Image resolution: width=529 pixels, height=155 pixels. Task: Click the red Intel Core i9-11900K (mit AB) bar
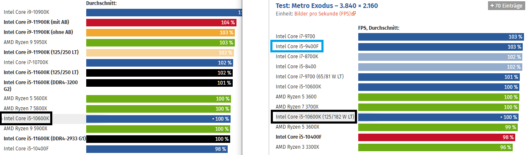click(161, 23)
